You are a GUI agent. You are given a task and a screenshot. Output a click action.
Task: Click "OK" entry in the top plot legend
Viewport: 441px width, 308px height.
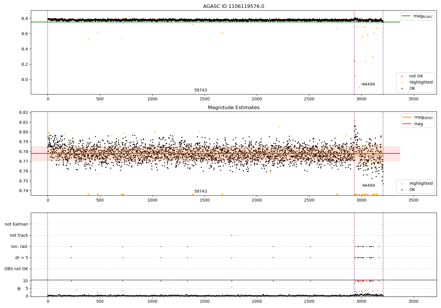412,89
